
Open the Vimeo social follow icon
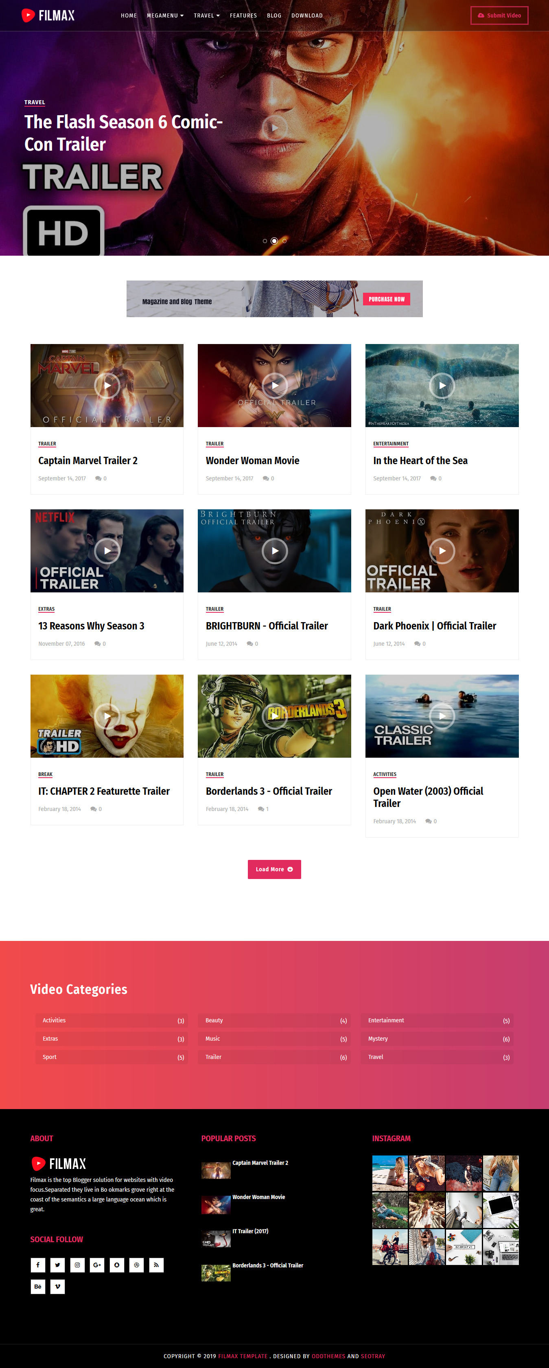(x=57, y=1287)
